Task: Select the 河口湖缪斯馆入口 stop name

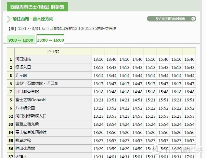Action: tap(31, 116)
